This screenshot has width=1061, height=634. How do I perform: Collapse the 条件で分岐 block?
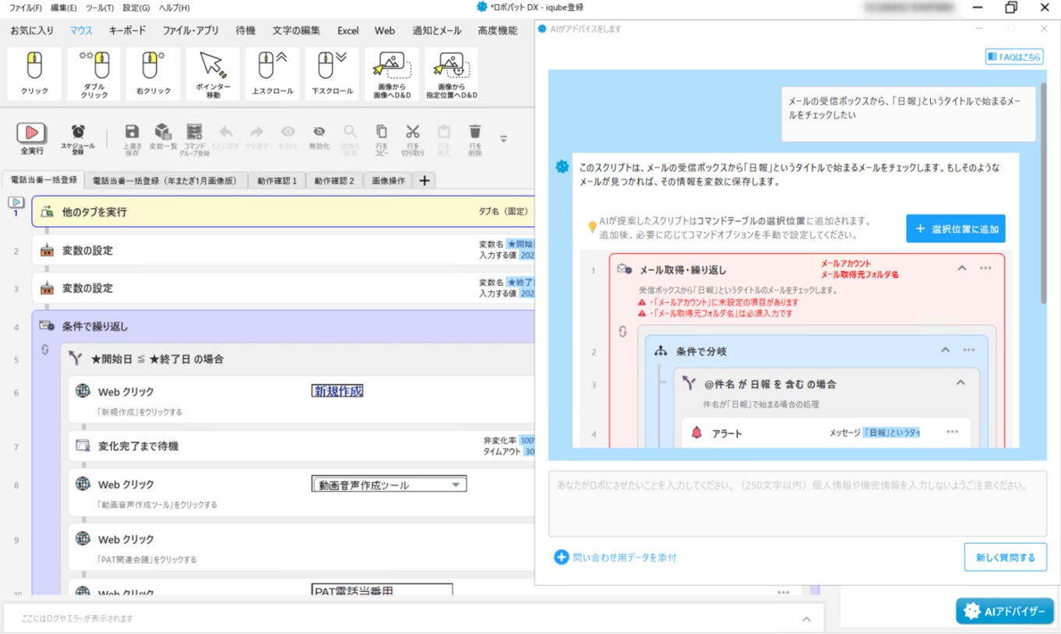[x=945, y=350]
